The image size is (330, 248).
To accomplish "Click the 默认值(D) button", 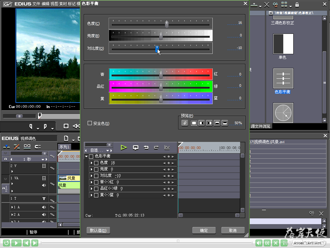I will [x=98, y=231].
